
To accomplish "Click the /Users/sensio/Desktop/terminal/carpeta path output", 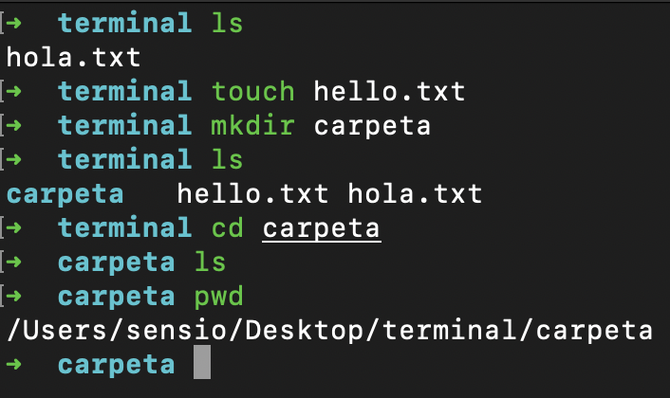I will pyautogui.click(x=329, y=332).
